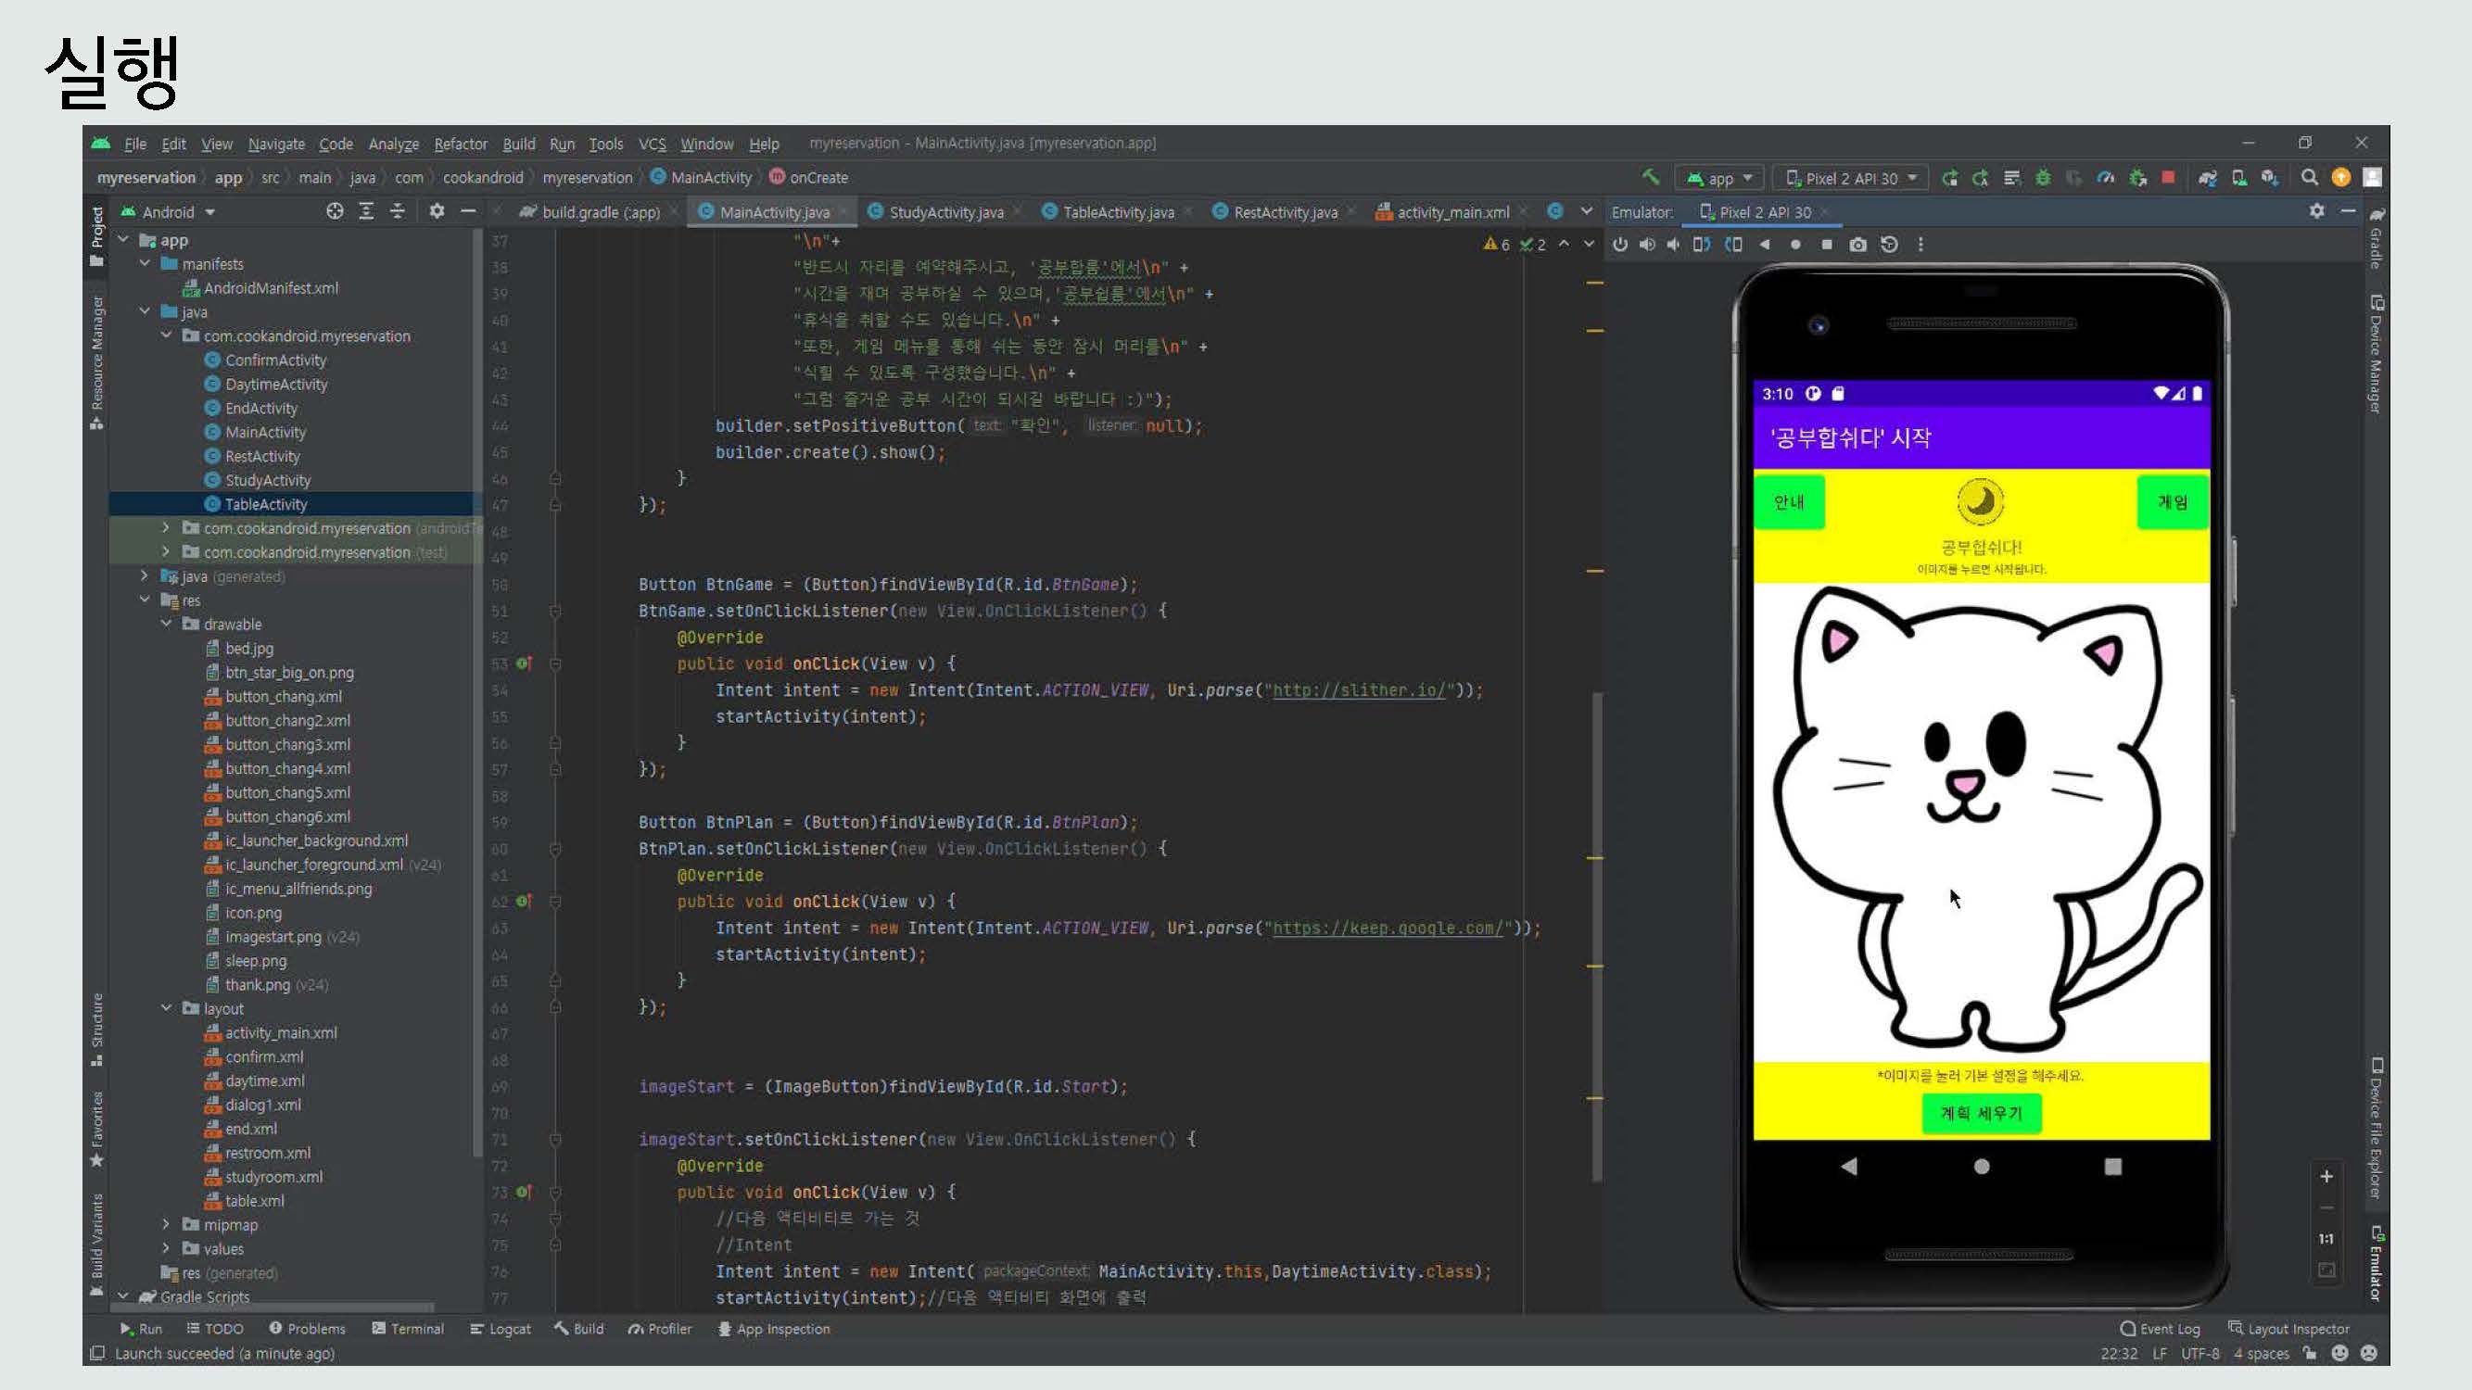The image size is (2472, 1390).
Task: Open the Refactor menu
Action: coord(461,144)
